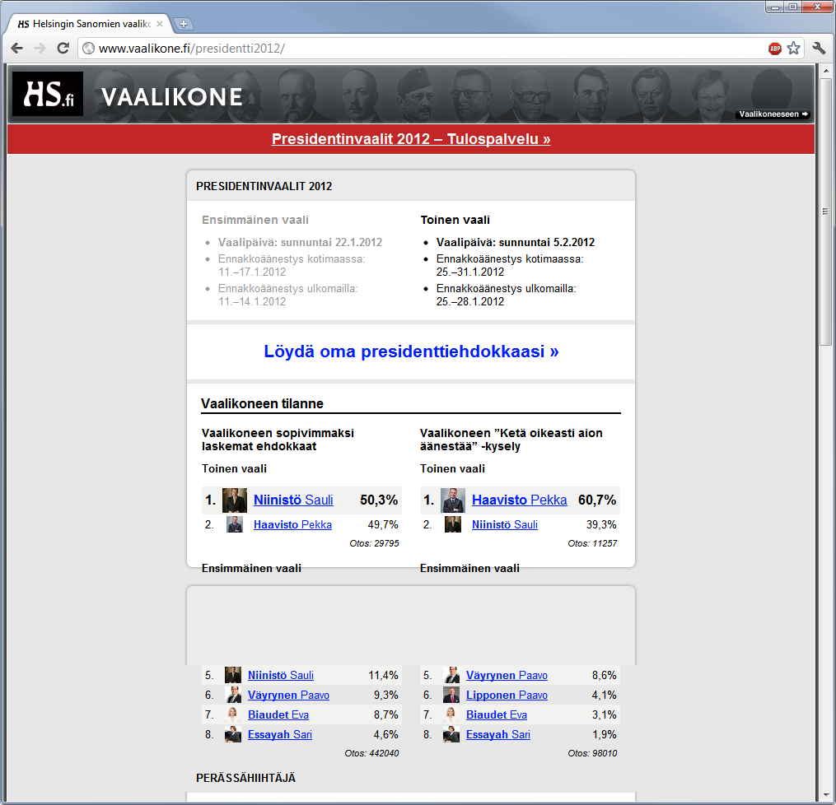
Task: Click Biaudet photo beside 8,7%
Action: click(x=233, y=714)
